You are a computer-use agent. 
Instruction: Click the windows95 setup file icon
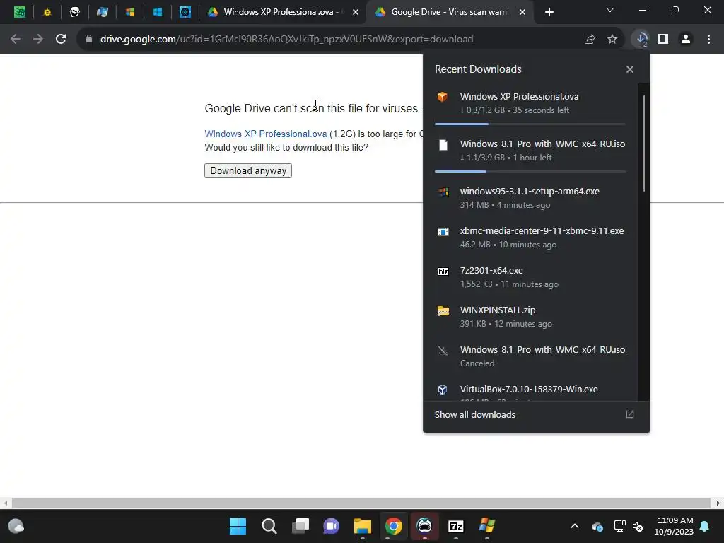(443, 192)
